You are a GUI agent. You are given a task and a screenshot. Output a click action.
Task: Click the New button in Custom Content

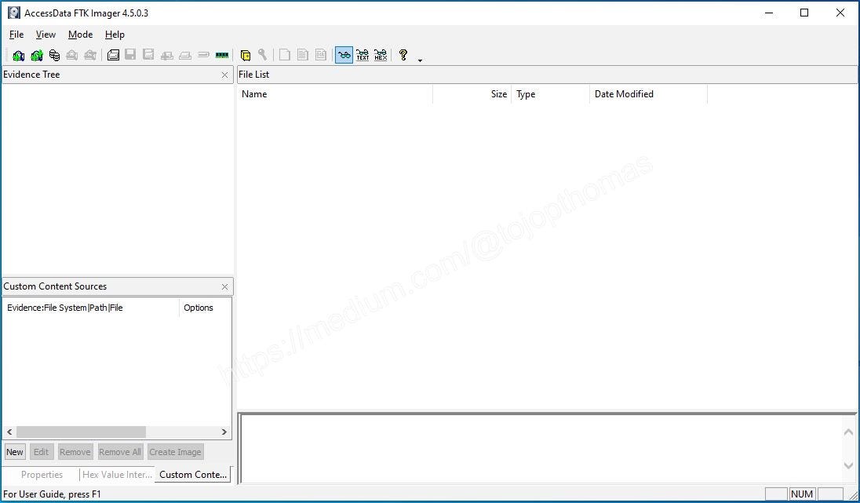coord(15,452)
